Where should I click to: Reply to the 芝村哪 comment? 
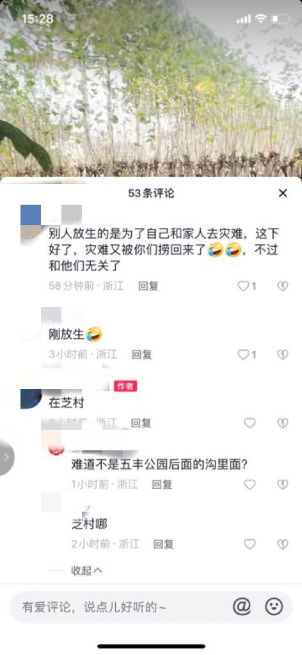click(163, 544)
